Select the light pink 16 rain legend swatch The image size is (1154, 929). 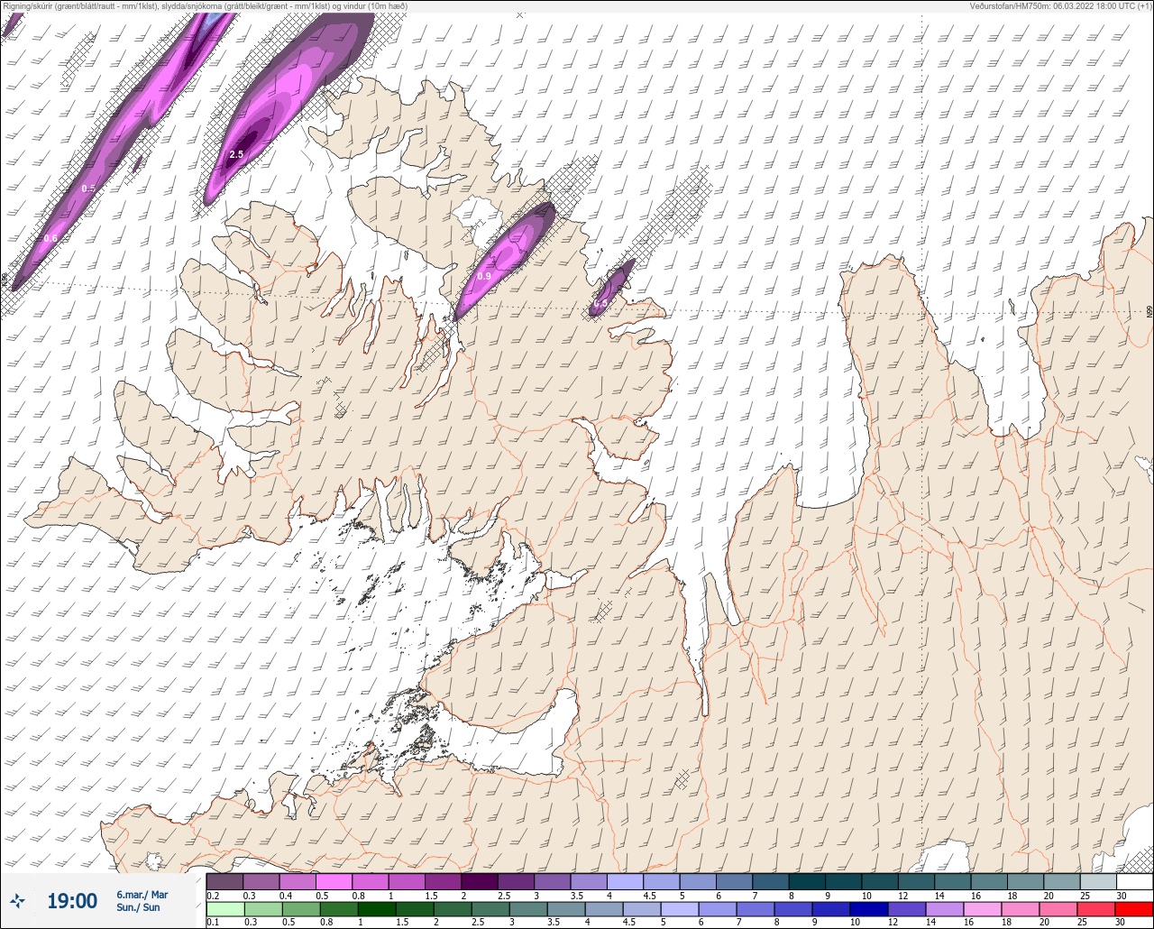pos(983,908)
